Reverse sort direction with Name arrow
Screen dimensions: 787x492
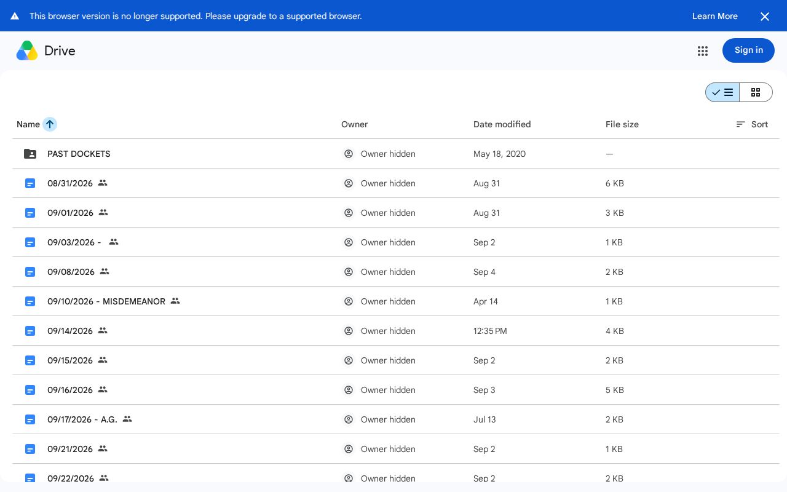coord(50,124)
